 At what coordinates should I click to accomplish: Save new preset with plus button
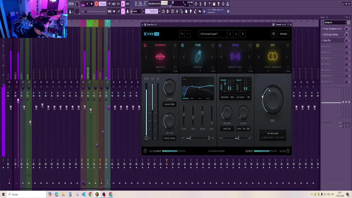tap(243, 34)
